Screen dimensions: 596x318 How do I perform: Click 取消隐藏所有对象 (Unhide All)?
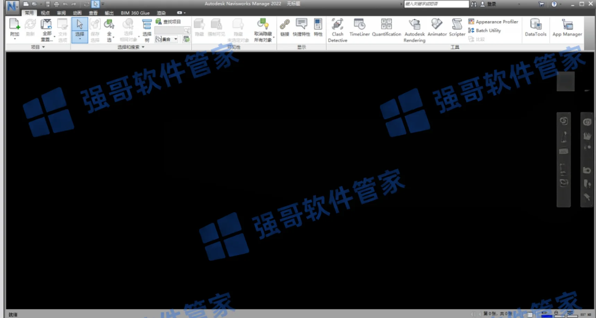click(x=263, y=30)
